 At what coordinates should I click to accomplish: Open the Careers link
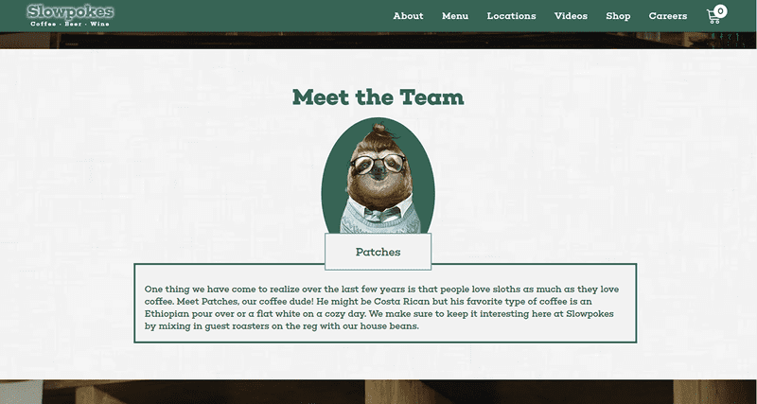pos(668,16)
